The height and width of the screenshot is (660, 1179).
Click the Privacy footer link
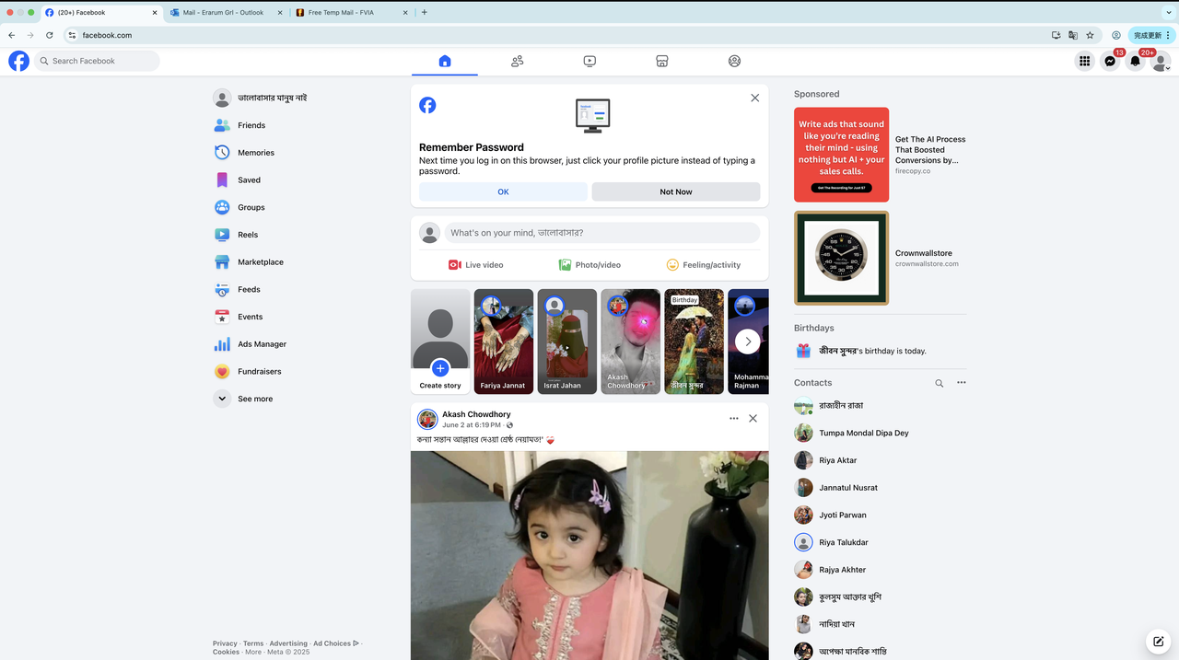pyautogui.click(x=225, y=643)
